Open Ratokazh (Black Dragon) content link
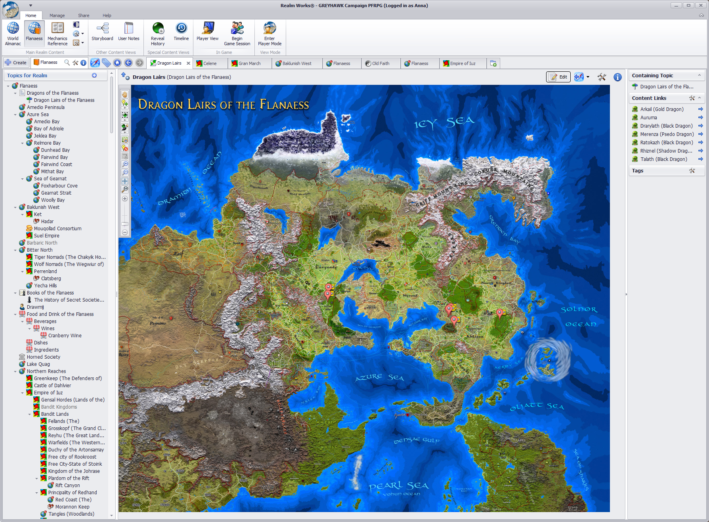Screen dimensions: 709x522 click(667, 142)
